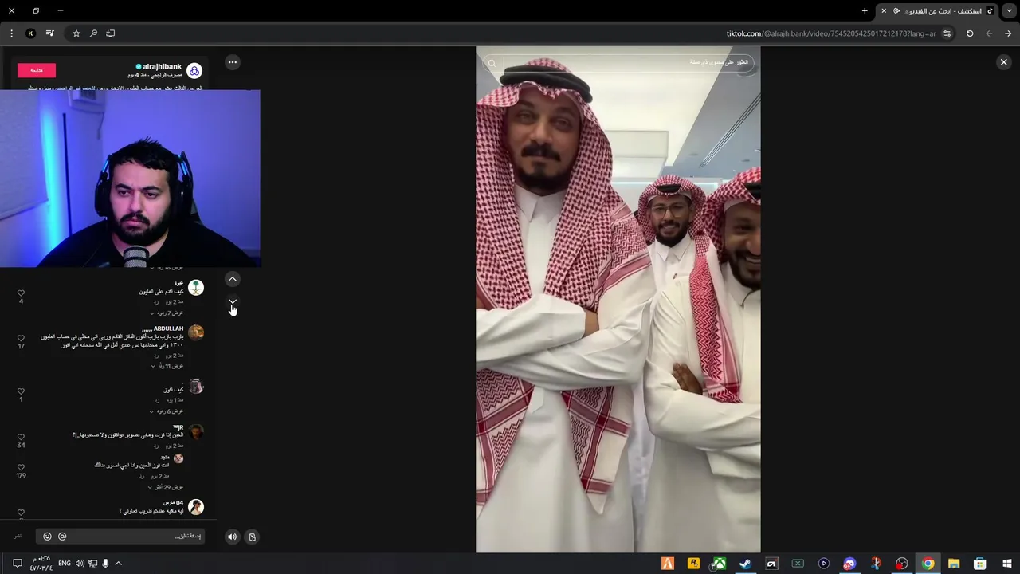Reply to ABDULLAH's comment

point(156,356)
